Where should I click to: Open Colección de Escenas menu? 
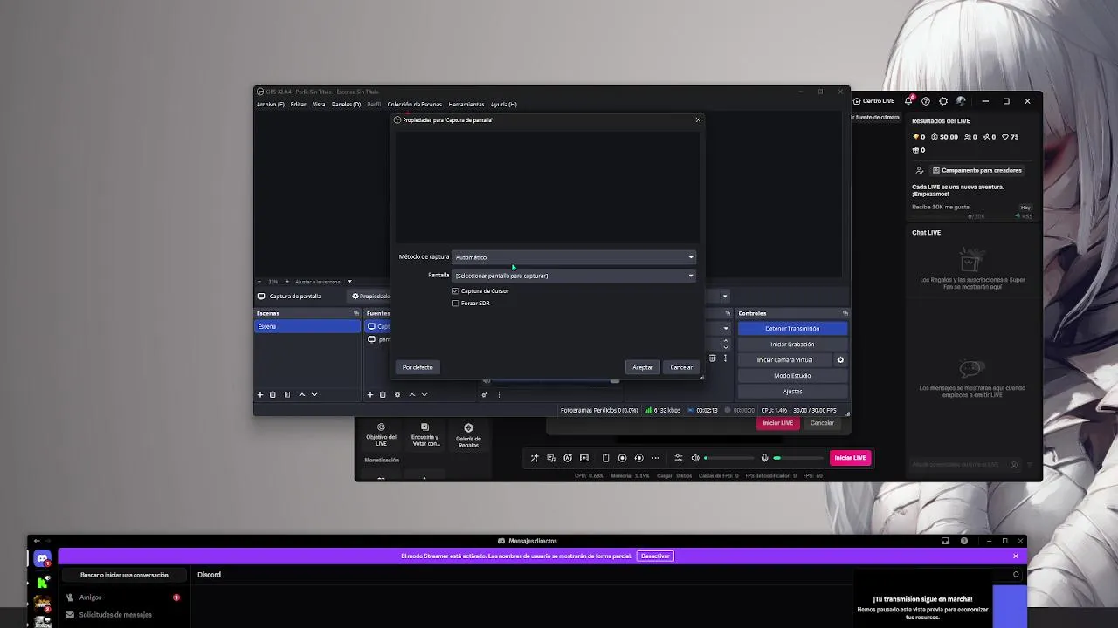pyautogui.click(x=414, y=105)
